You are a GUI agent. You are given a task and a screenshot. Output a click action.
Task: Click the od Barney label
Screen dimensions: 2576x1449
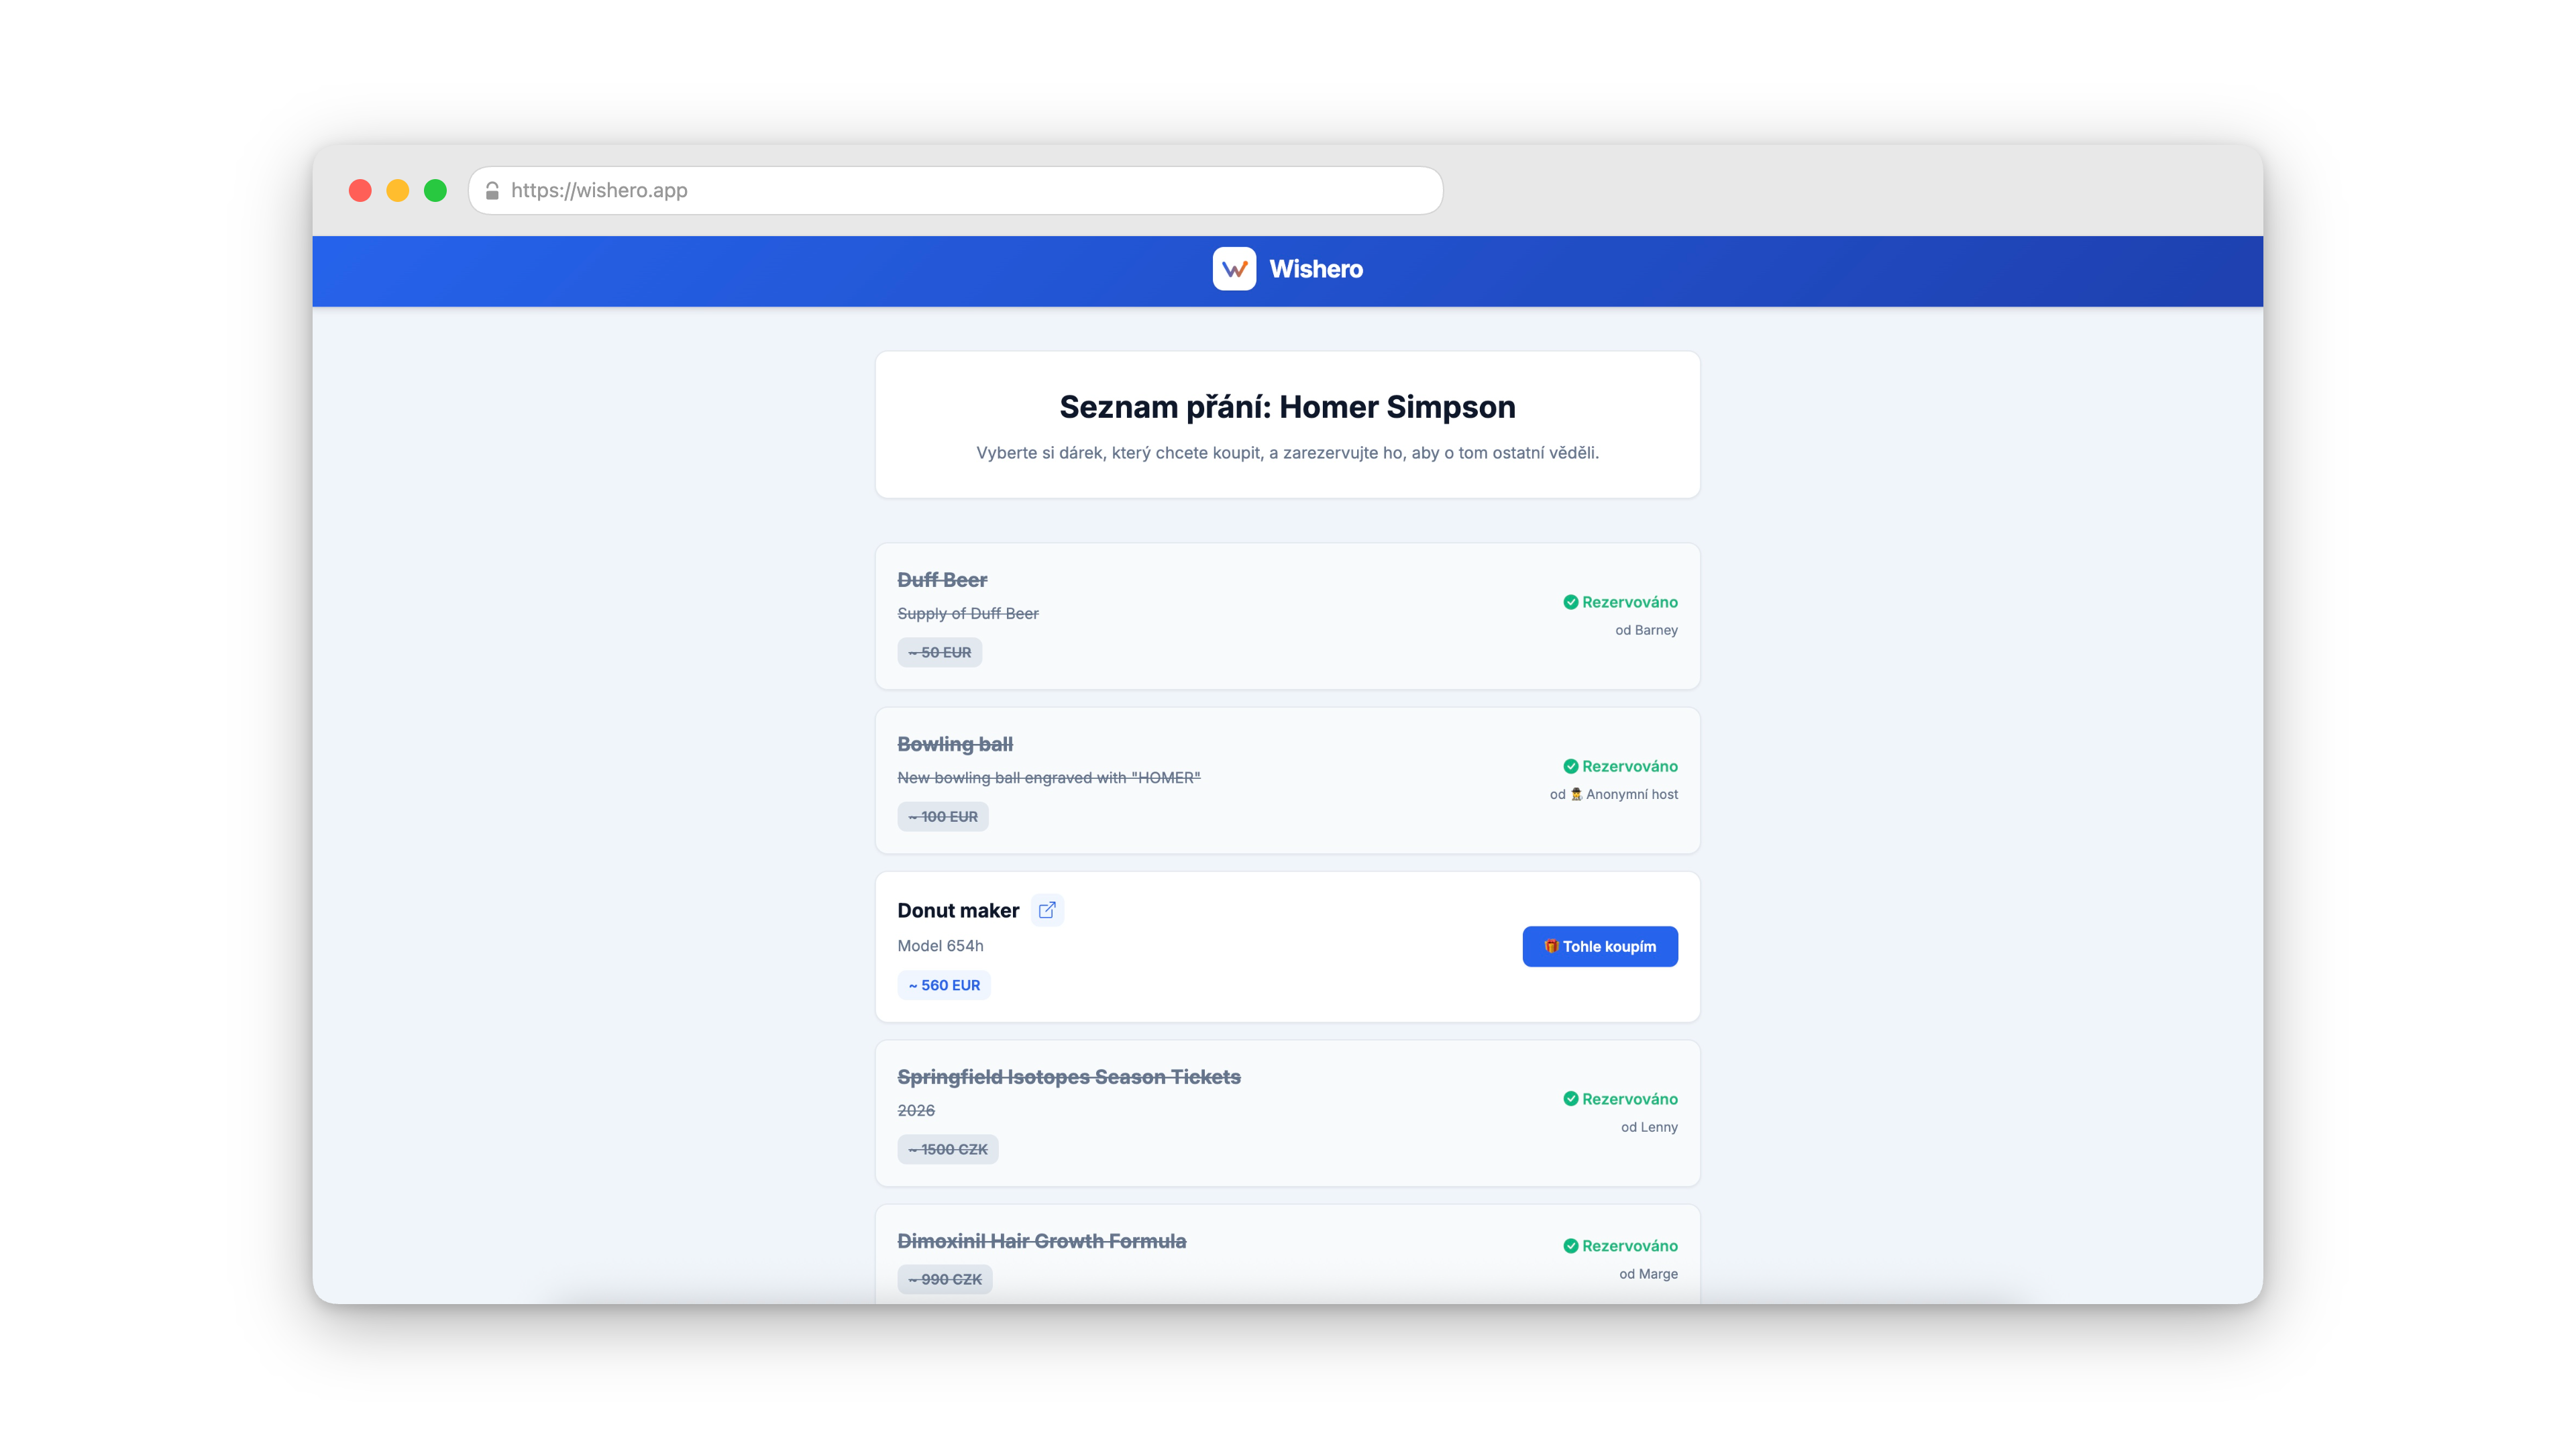1646,630
